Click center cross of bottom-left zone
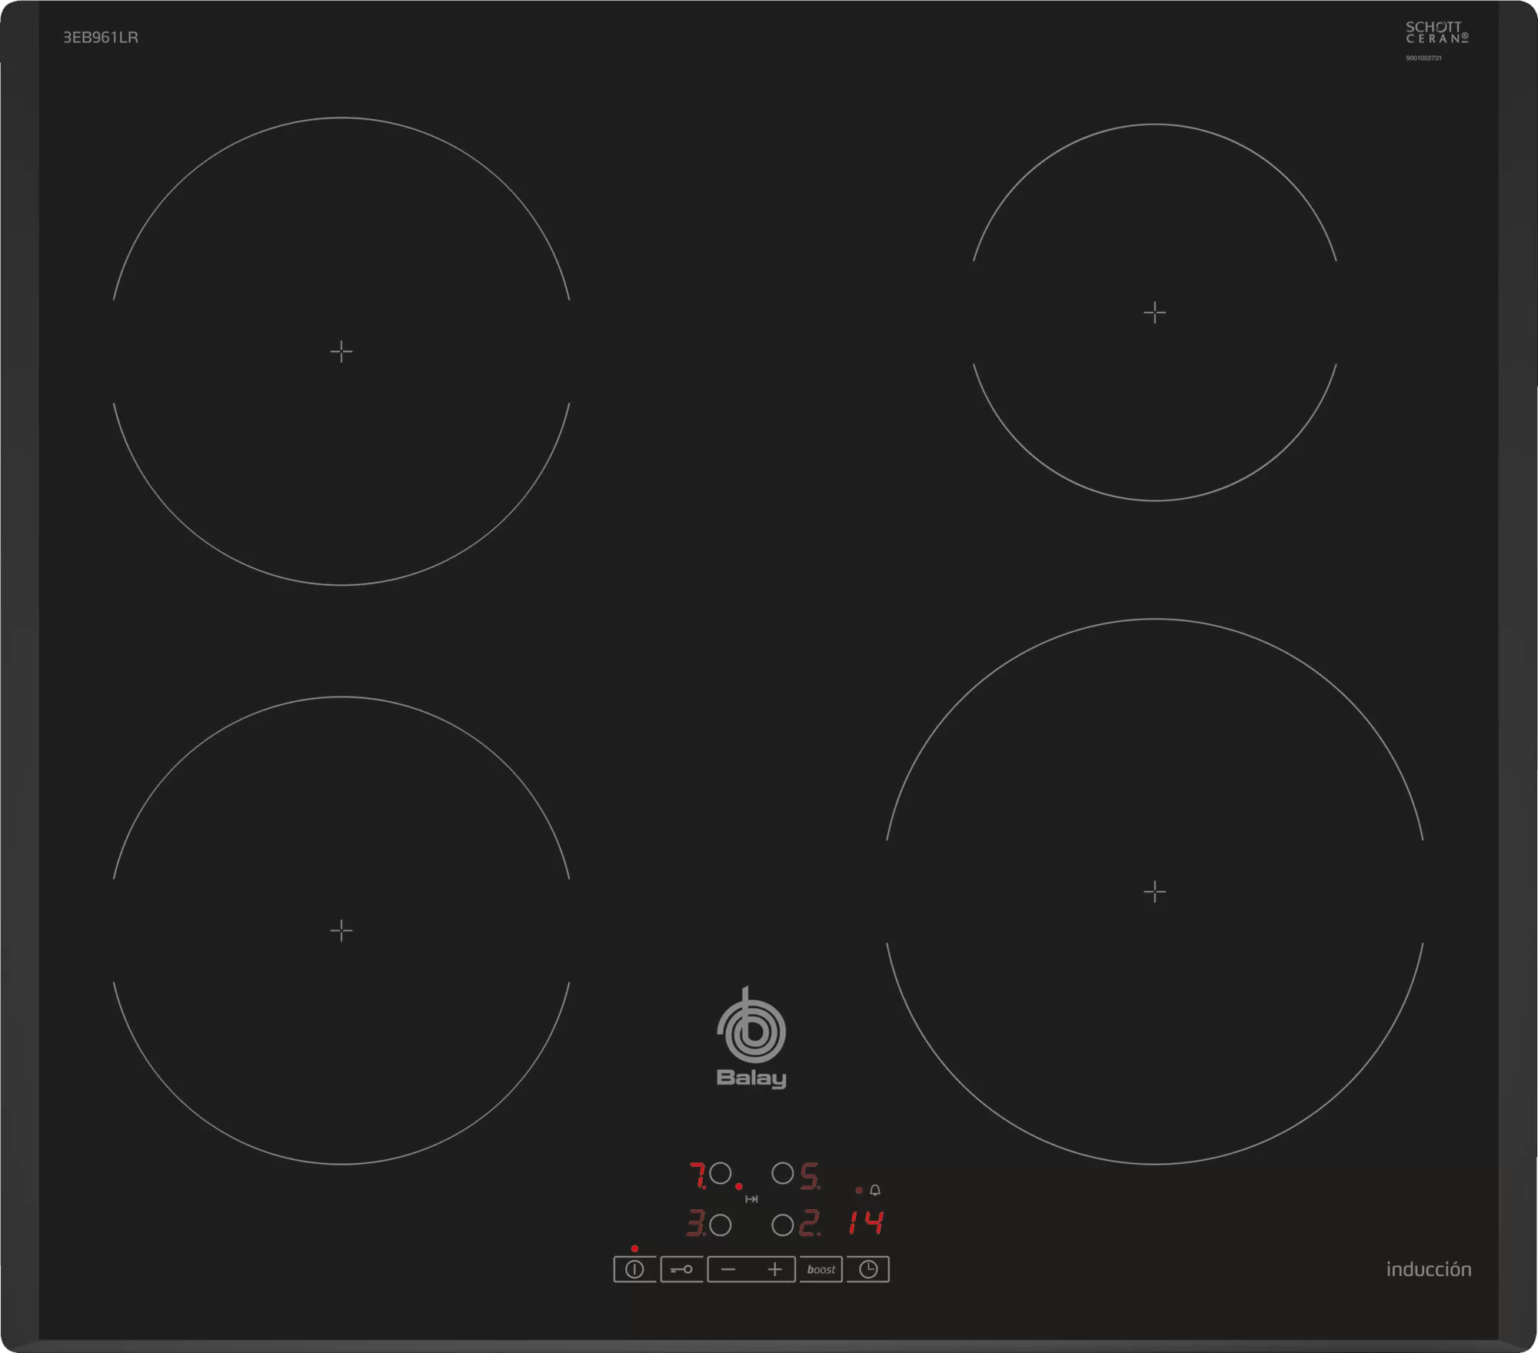This screenshot has width=1538, height=1353. coord(341,930)
